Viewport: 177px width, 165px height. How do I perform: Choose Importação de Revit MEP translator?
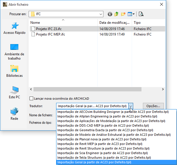[x=116, y=144]
